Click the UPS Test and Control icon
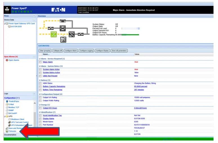The height and width of the screenshot is (143, 218). (10, 122)
